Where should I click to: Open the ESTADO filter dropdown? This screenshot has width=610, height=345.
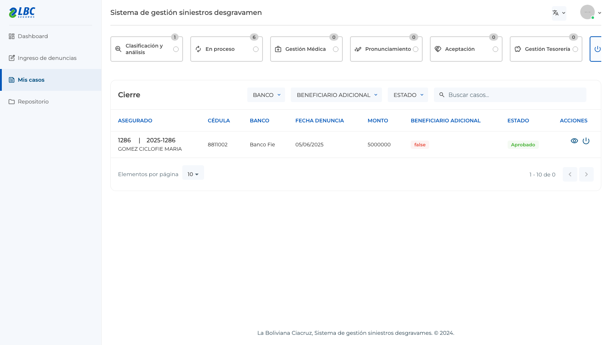click(408, 95)
